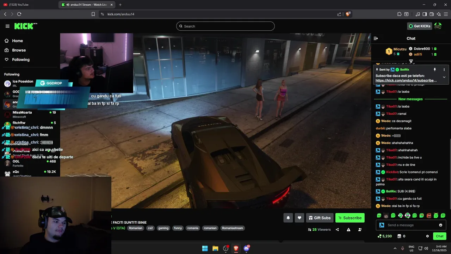
Task: Click the channel search field
Action: coord(225,26)
